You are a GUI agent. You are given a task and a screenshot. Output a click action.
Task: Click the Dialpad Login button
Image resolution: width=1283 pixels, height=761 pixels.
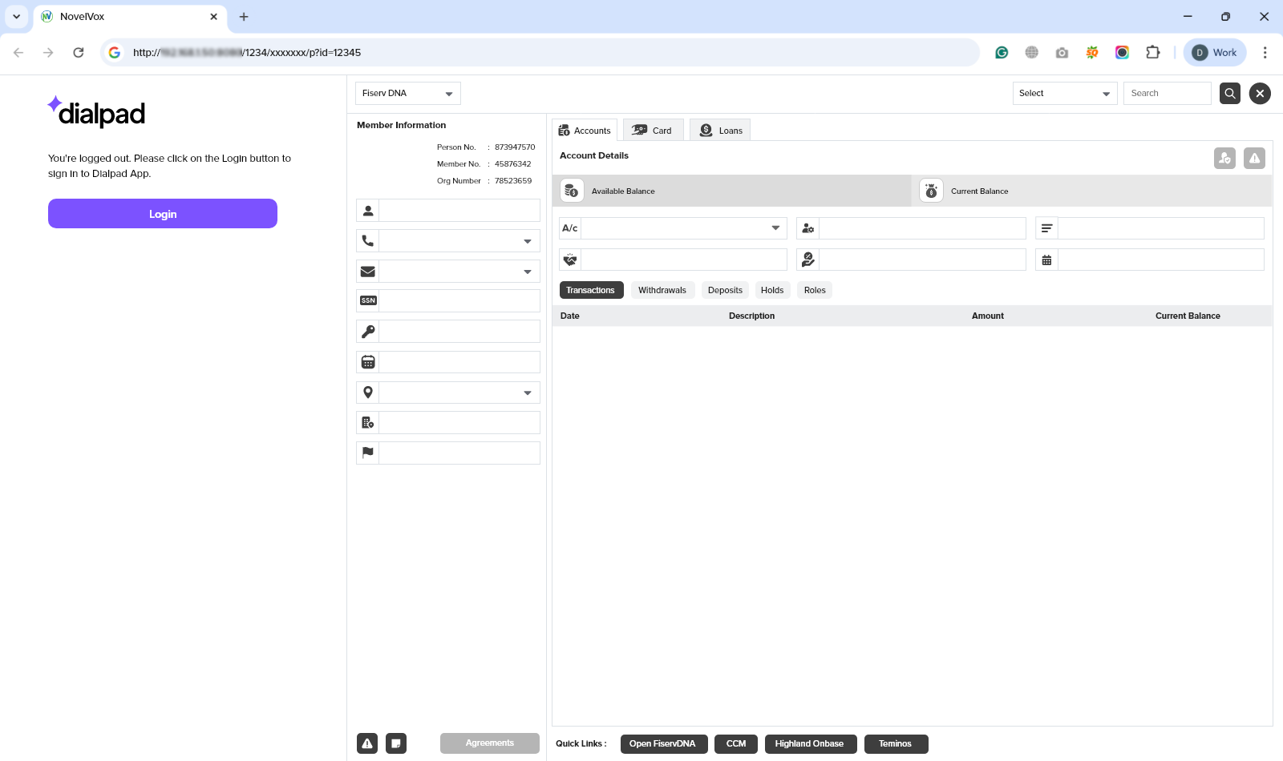(163, 214)
